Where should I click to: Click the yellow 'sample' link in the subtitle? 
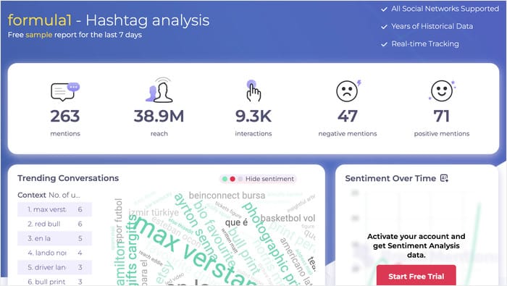[x=39, y=35]
